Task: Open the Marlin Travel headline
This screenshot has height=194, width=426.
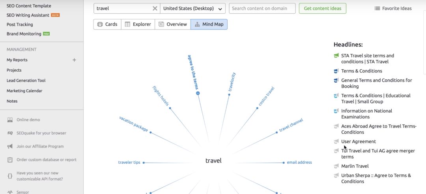Action: pos(355,166)
